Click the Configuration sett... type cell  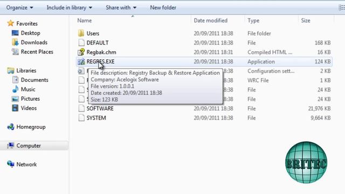(x=271, y=71)
